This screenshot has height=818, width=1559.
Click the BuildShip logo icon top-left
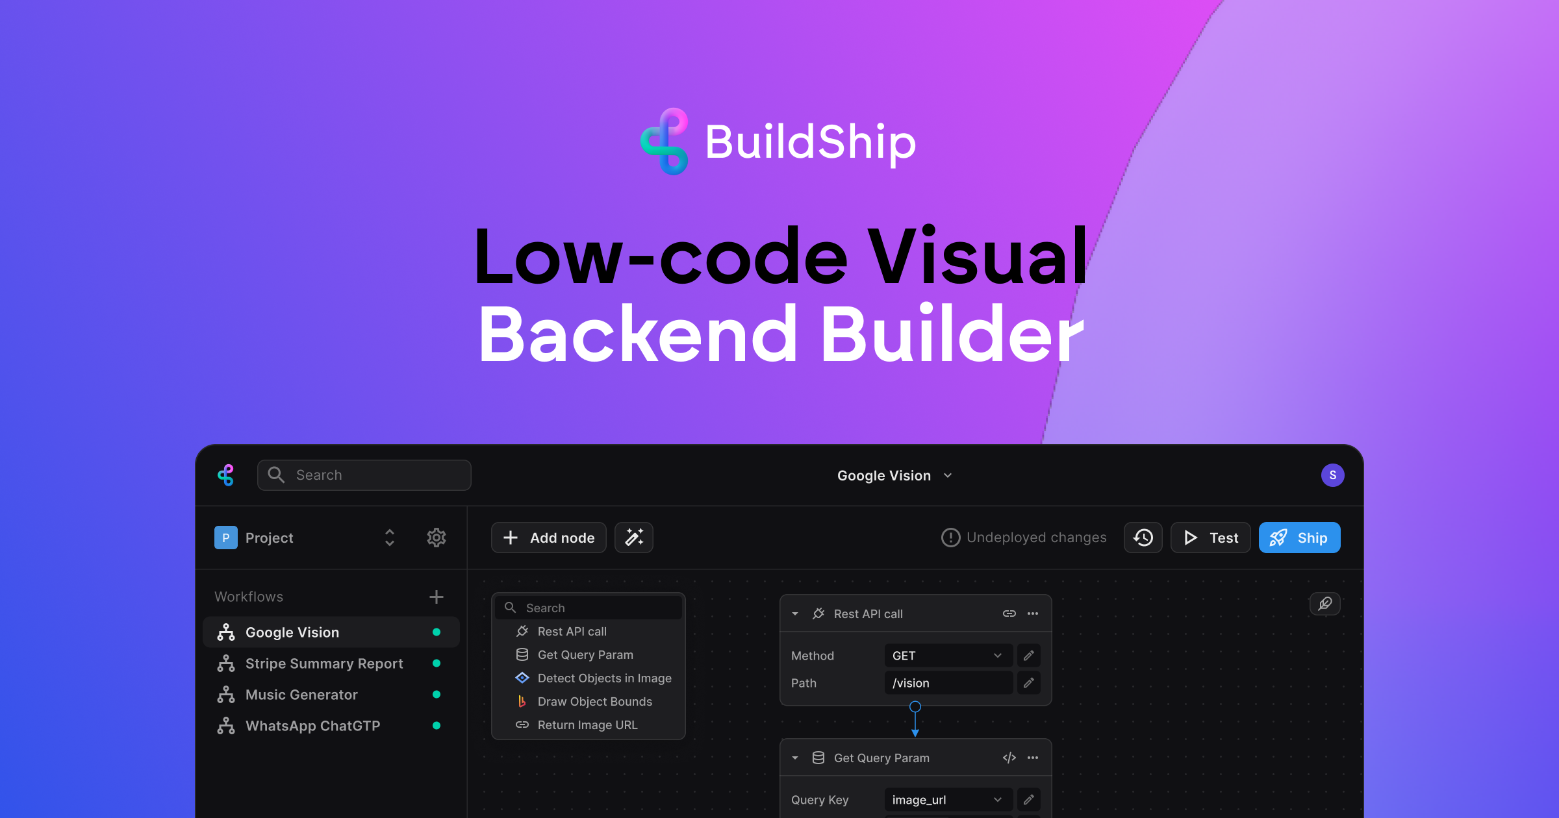tap(227, 474)
